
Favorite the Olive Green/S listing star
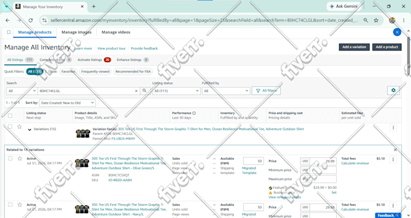pos(19,159)
